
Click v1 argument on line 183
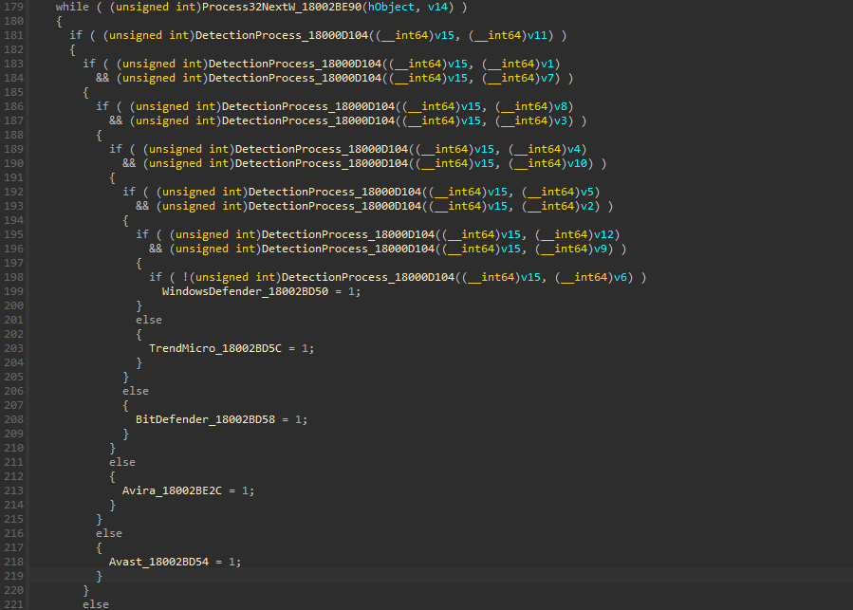coord(547,65)
